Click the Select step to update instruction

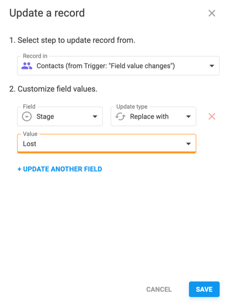coord(72,40)
